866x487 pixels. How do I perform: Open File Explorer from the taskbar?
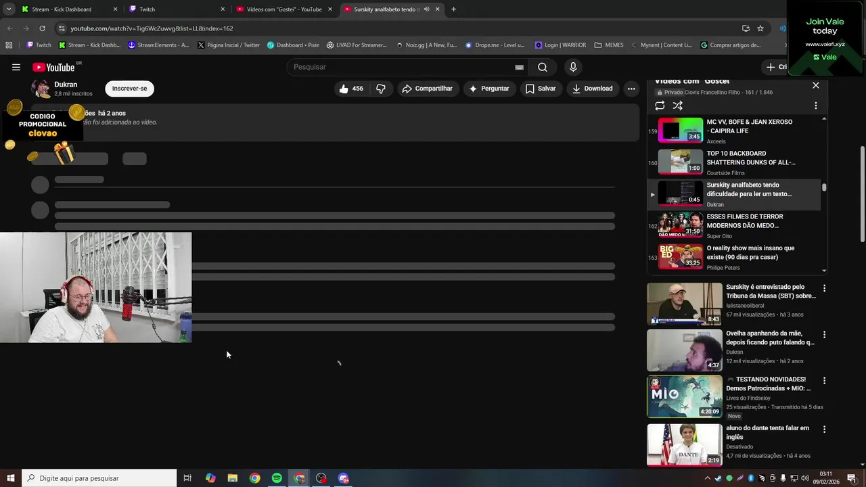pyautogui.click(x=232, y=478)
